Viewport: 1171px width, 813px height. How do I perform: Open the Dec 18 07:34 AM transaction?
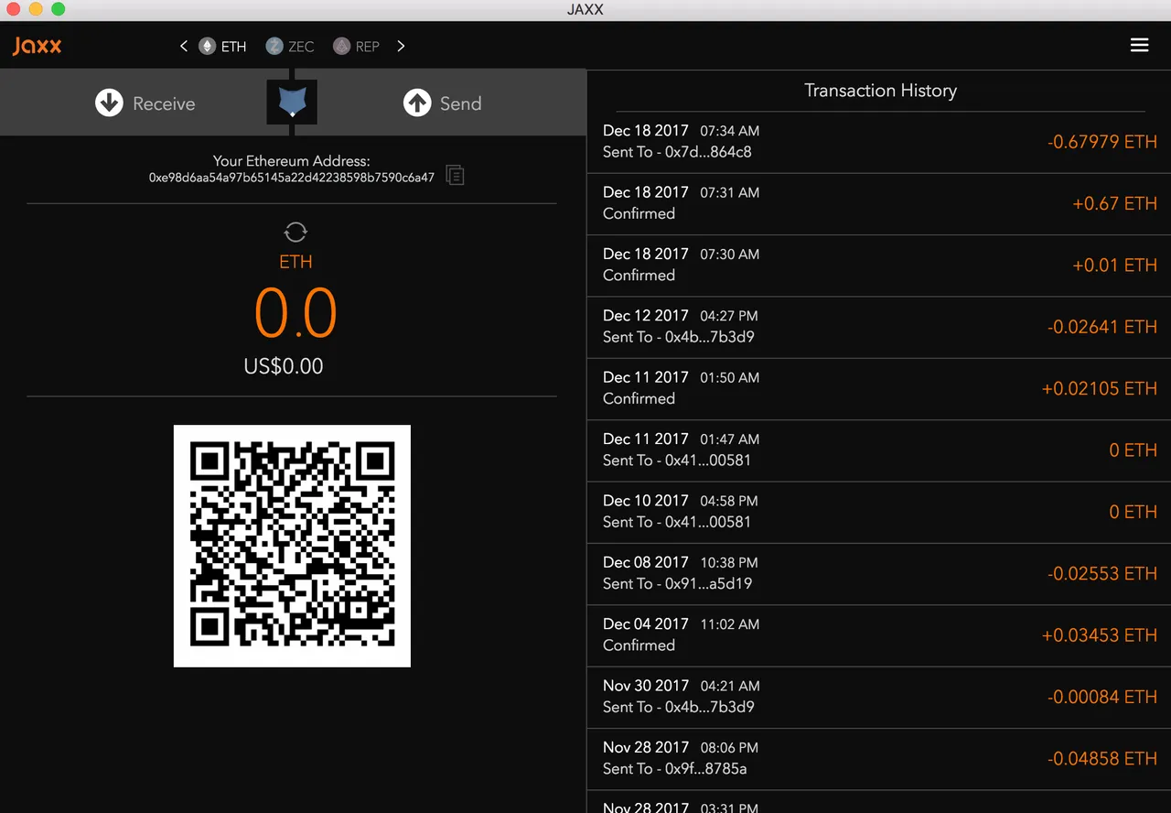coord(879,142)
